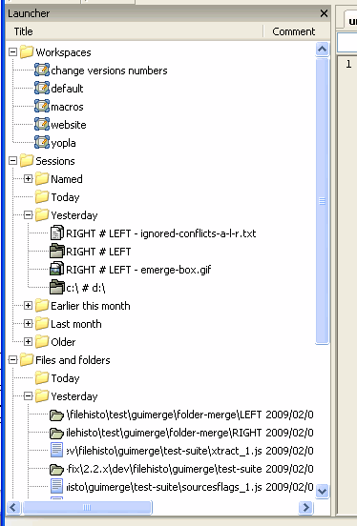The width and height of the screenshot is (357, 526).
Task: Close the Launcher panel
Action: [324, 13]
